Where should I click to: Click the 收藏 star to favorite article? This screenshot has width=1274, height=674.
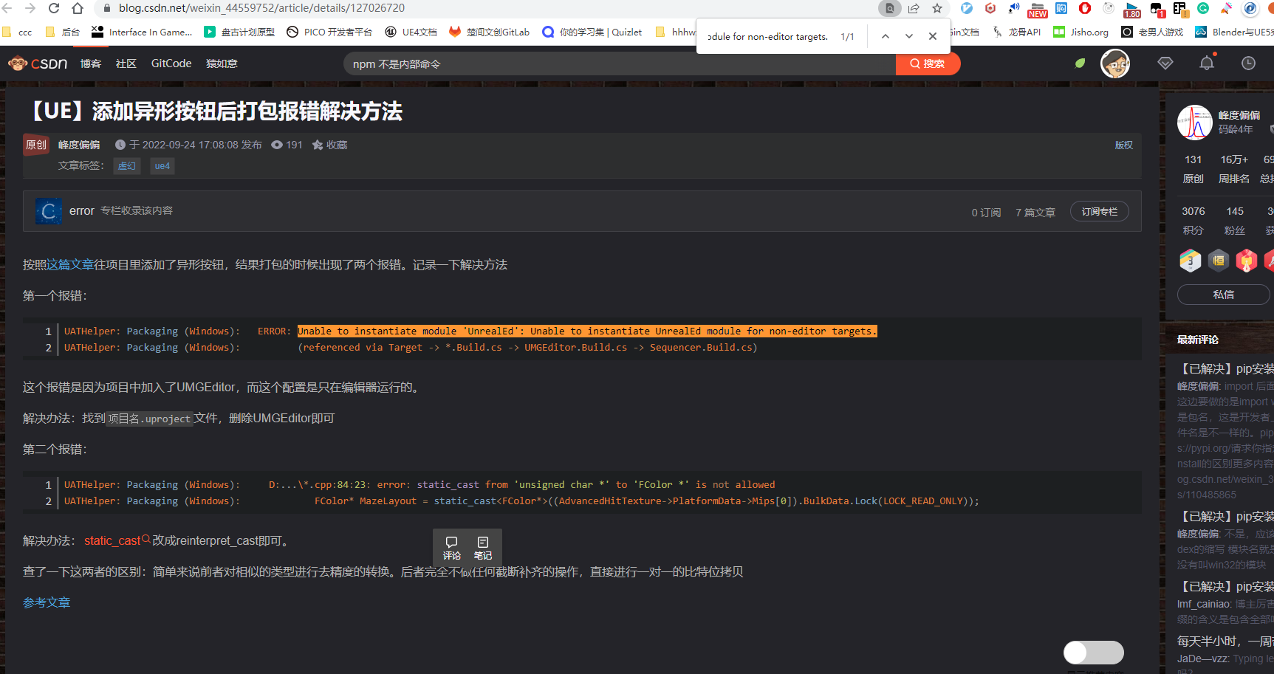[x=329, y=145]
